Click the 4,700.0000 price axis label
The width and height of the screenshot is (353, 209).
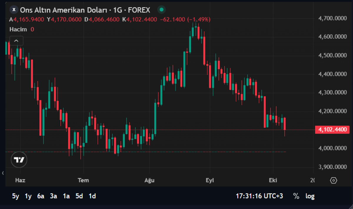333,18
